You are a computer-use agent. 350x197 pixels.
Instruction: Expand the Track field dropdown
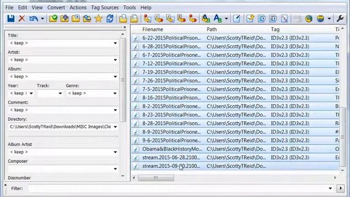coord(60,93)
